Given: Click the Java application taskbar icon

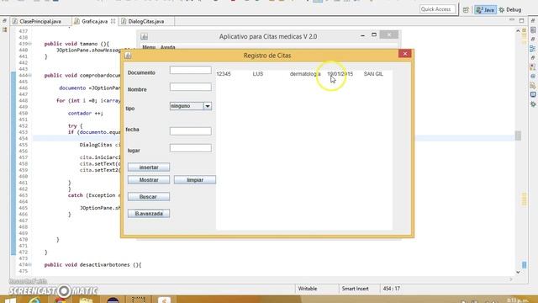Looking at the screenshot, I should coord(165,300).
